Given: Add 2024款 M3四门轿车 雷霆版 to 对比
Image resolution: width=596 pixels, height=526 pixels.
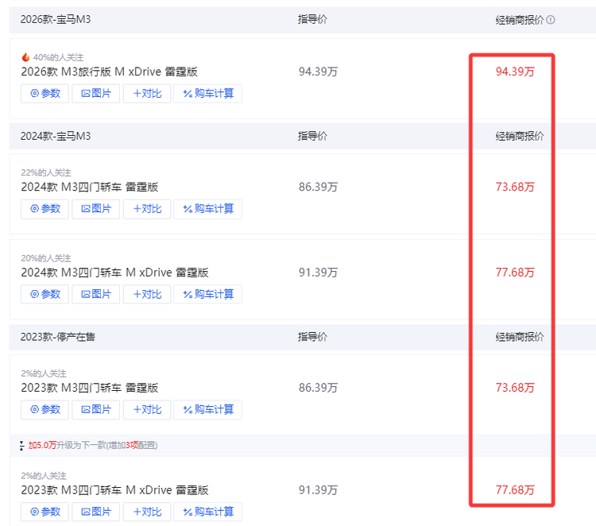Looking at the screenshot, I should [x=147, y=209].
